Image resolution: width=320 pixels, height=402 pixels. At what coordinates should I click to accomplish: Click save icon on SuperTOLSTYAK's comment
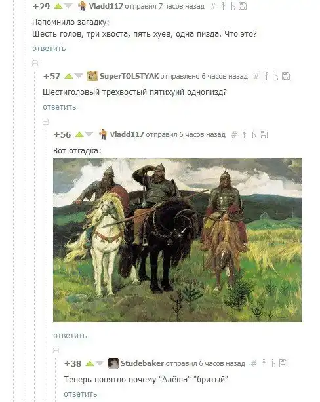[286, 76]
